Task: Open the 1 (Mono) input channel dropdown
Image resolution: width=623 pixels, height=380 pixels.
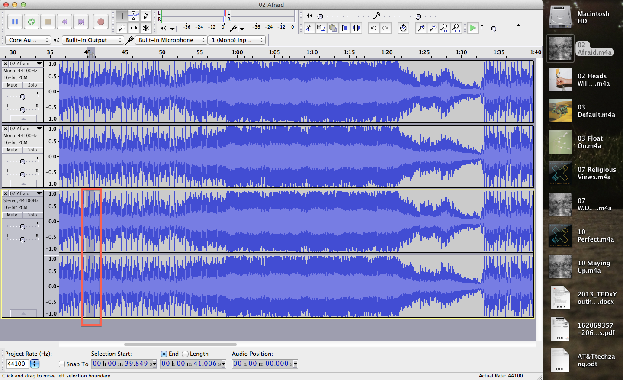Action: (237, 40)
